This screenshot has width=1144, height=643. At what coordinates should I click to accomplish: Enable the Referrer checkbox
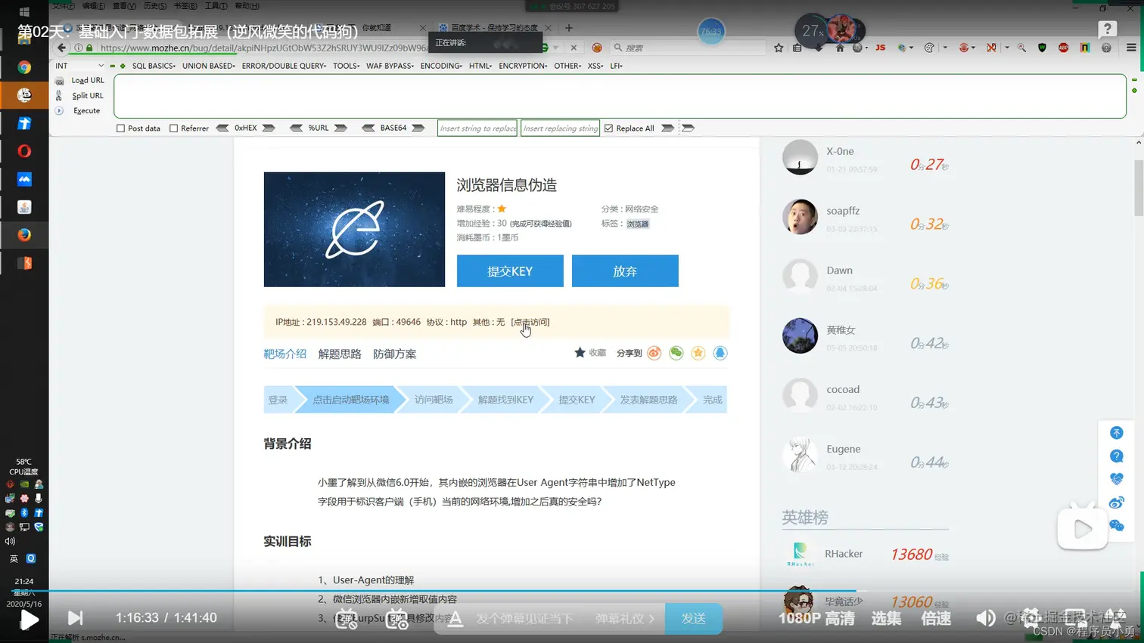tap(173, 128)
